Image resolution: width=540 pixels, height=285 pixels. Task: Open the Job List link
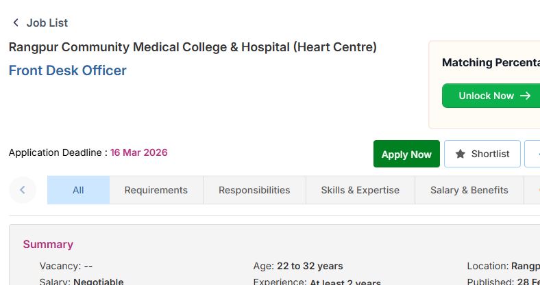click(47, 23)
